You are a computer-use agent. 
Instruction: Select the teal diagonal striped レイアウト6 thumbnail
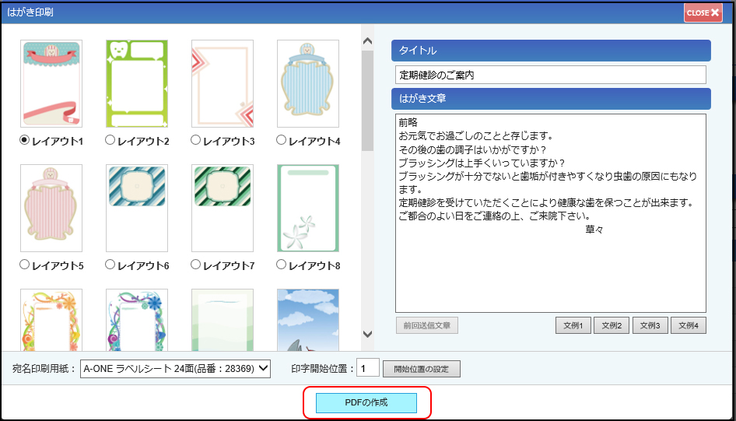coord(137,208)
